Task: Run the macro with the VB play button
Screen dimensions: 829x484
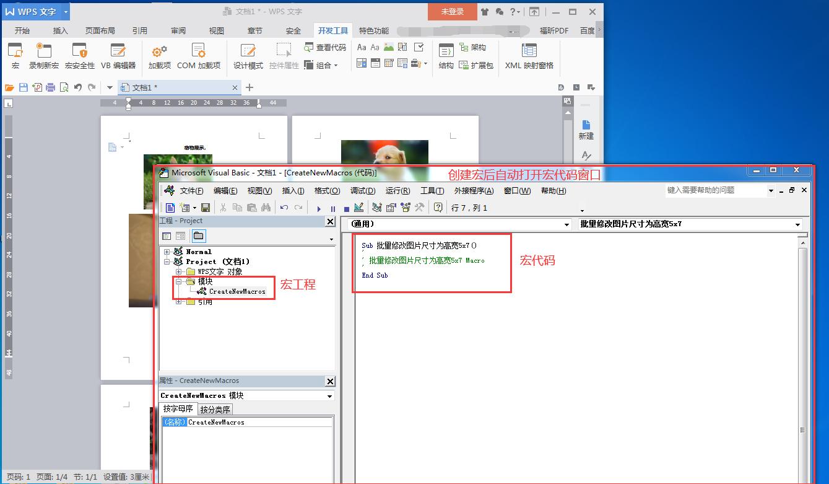Action: coord(319,208)
